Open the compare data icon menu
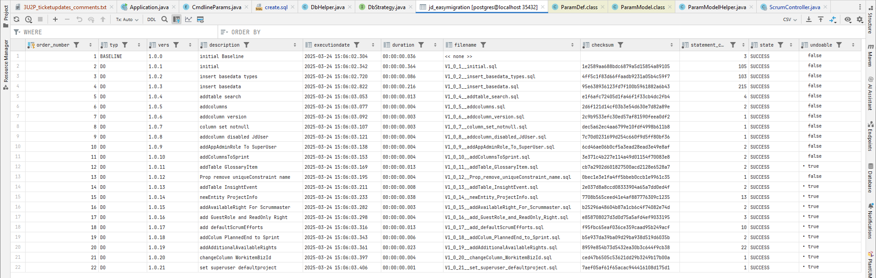Image resolution: width=876 pixels, height=278 pixels. [833, 19]
